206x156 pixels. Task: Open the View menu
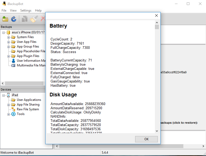tap(13, 11)
